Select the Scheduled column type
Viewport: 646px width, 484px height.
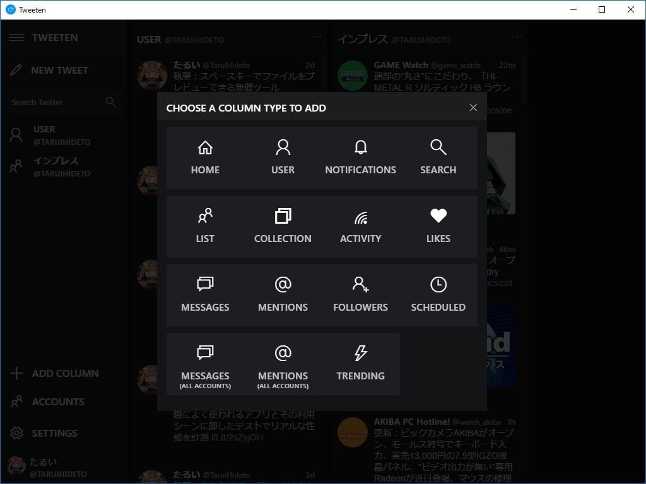coord(438,296)
